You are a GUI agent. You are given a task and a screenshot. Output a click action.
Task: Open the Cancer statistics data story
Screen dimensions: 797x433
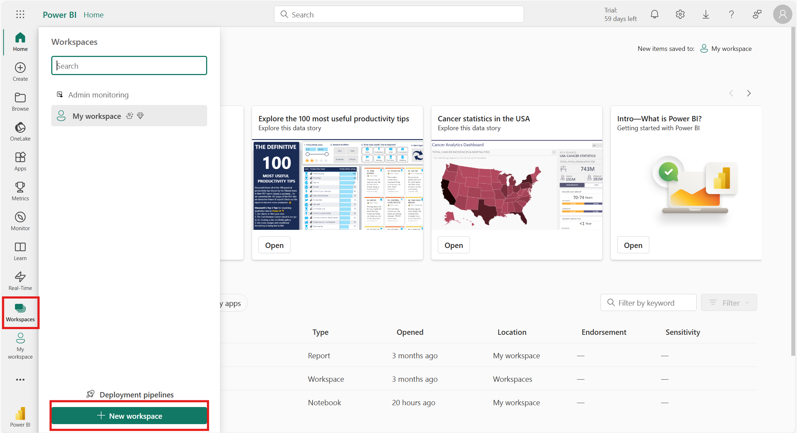pyautogui.click(x=453, y=245)
